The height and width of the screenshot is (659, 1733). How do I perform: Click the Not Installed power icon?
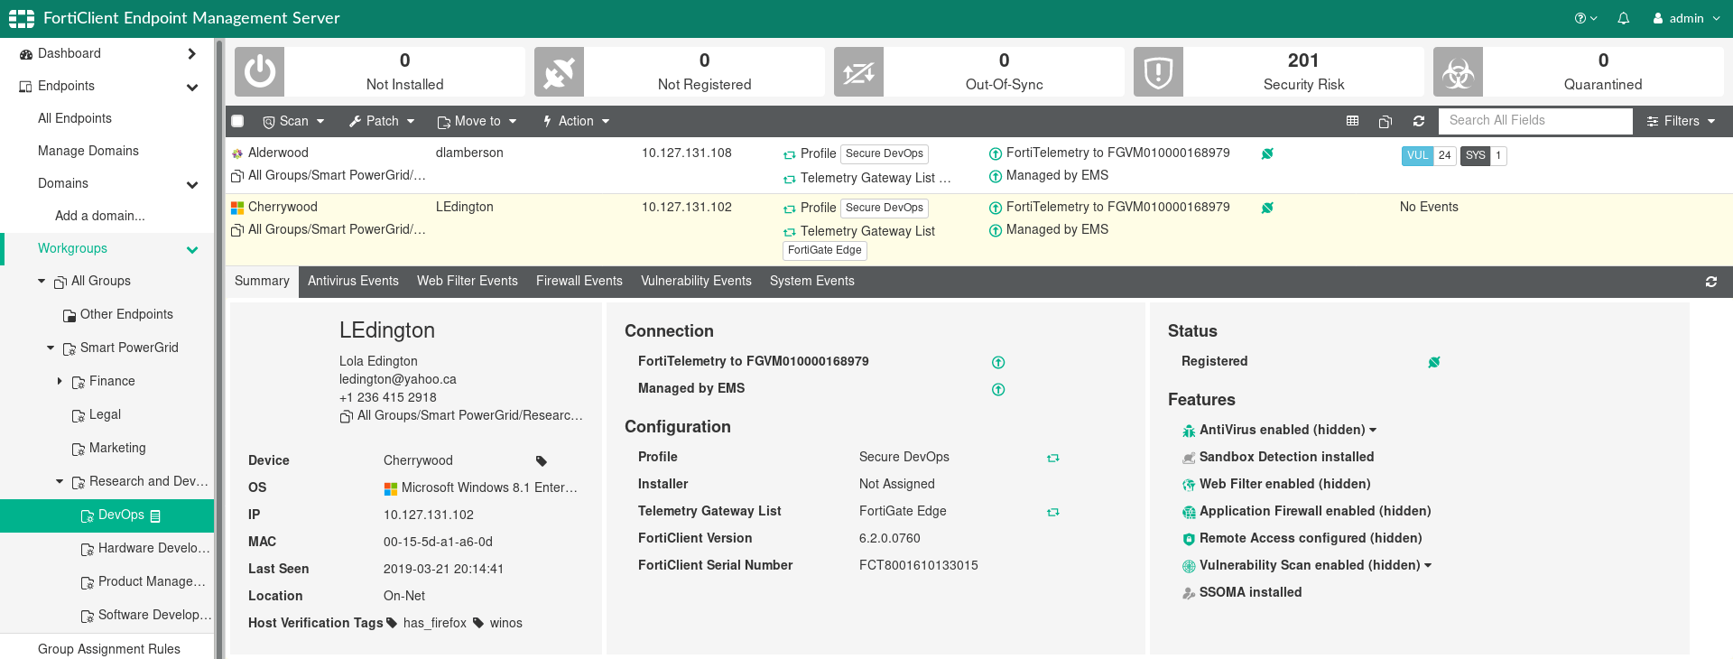(x=260, y=71)
